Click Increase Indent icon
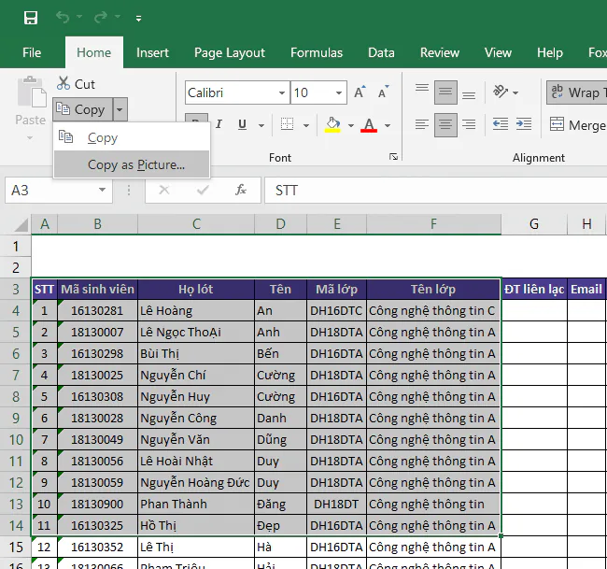Screen dimensions: 607x569 pyautogui.click(x=524, y=124)
